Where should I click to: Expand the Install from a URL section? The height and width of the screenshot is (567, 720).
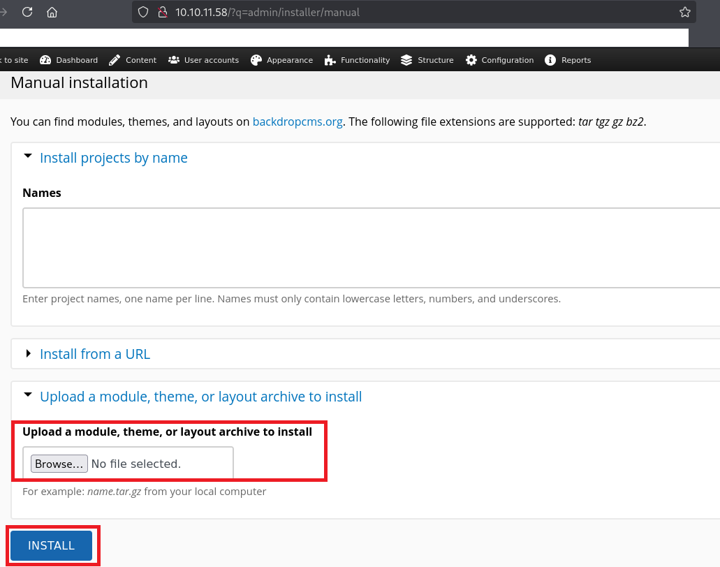point(94,354)
